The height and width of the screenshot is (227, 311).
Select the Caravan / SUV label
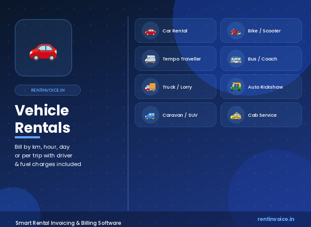(180, 115)
